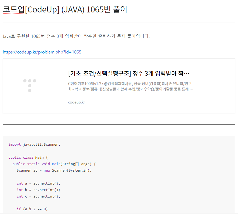
Task: Click the code line int c = sc.nextInt();
Action: [38, 196]
